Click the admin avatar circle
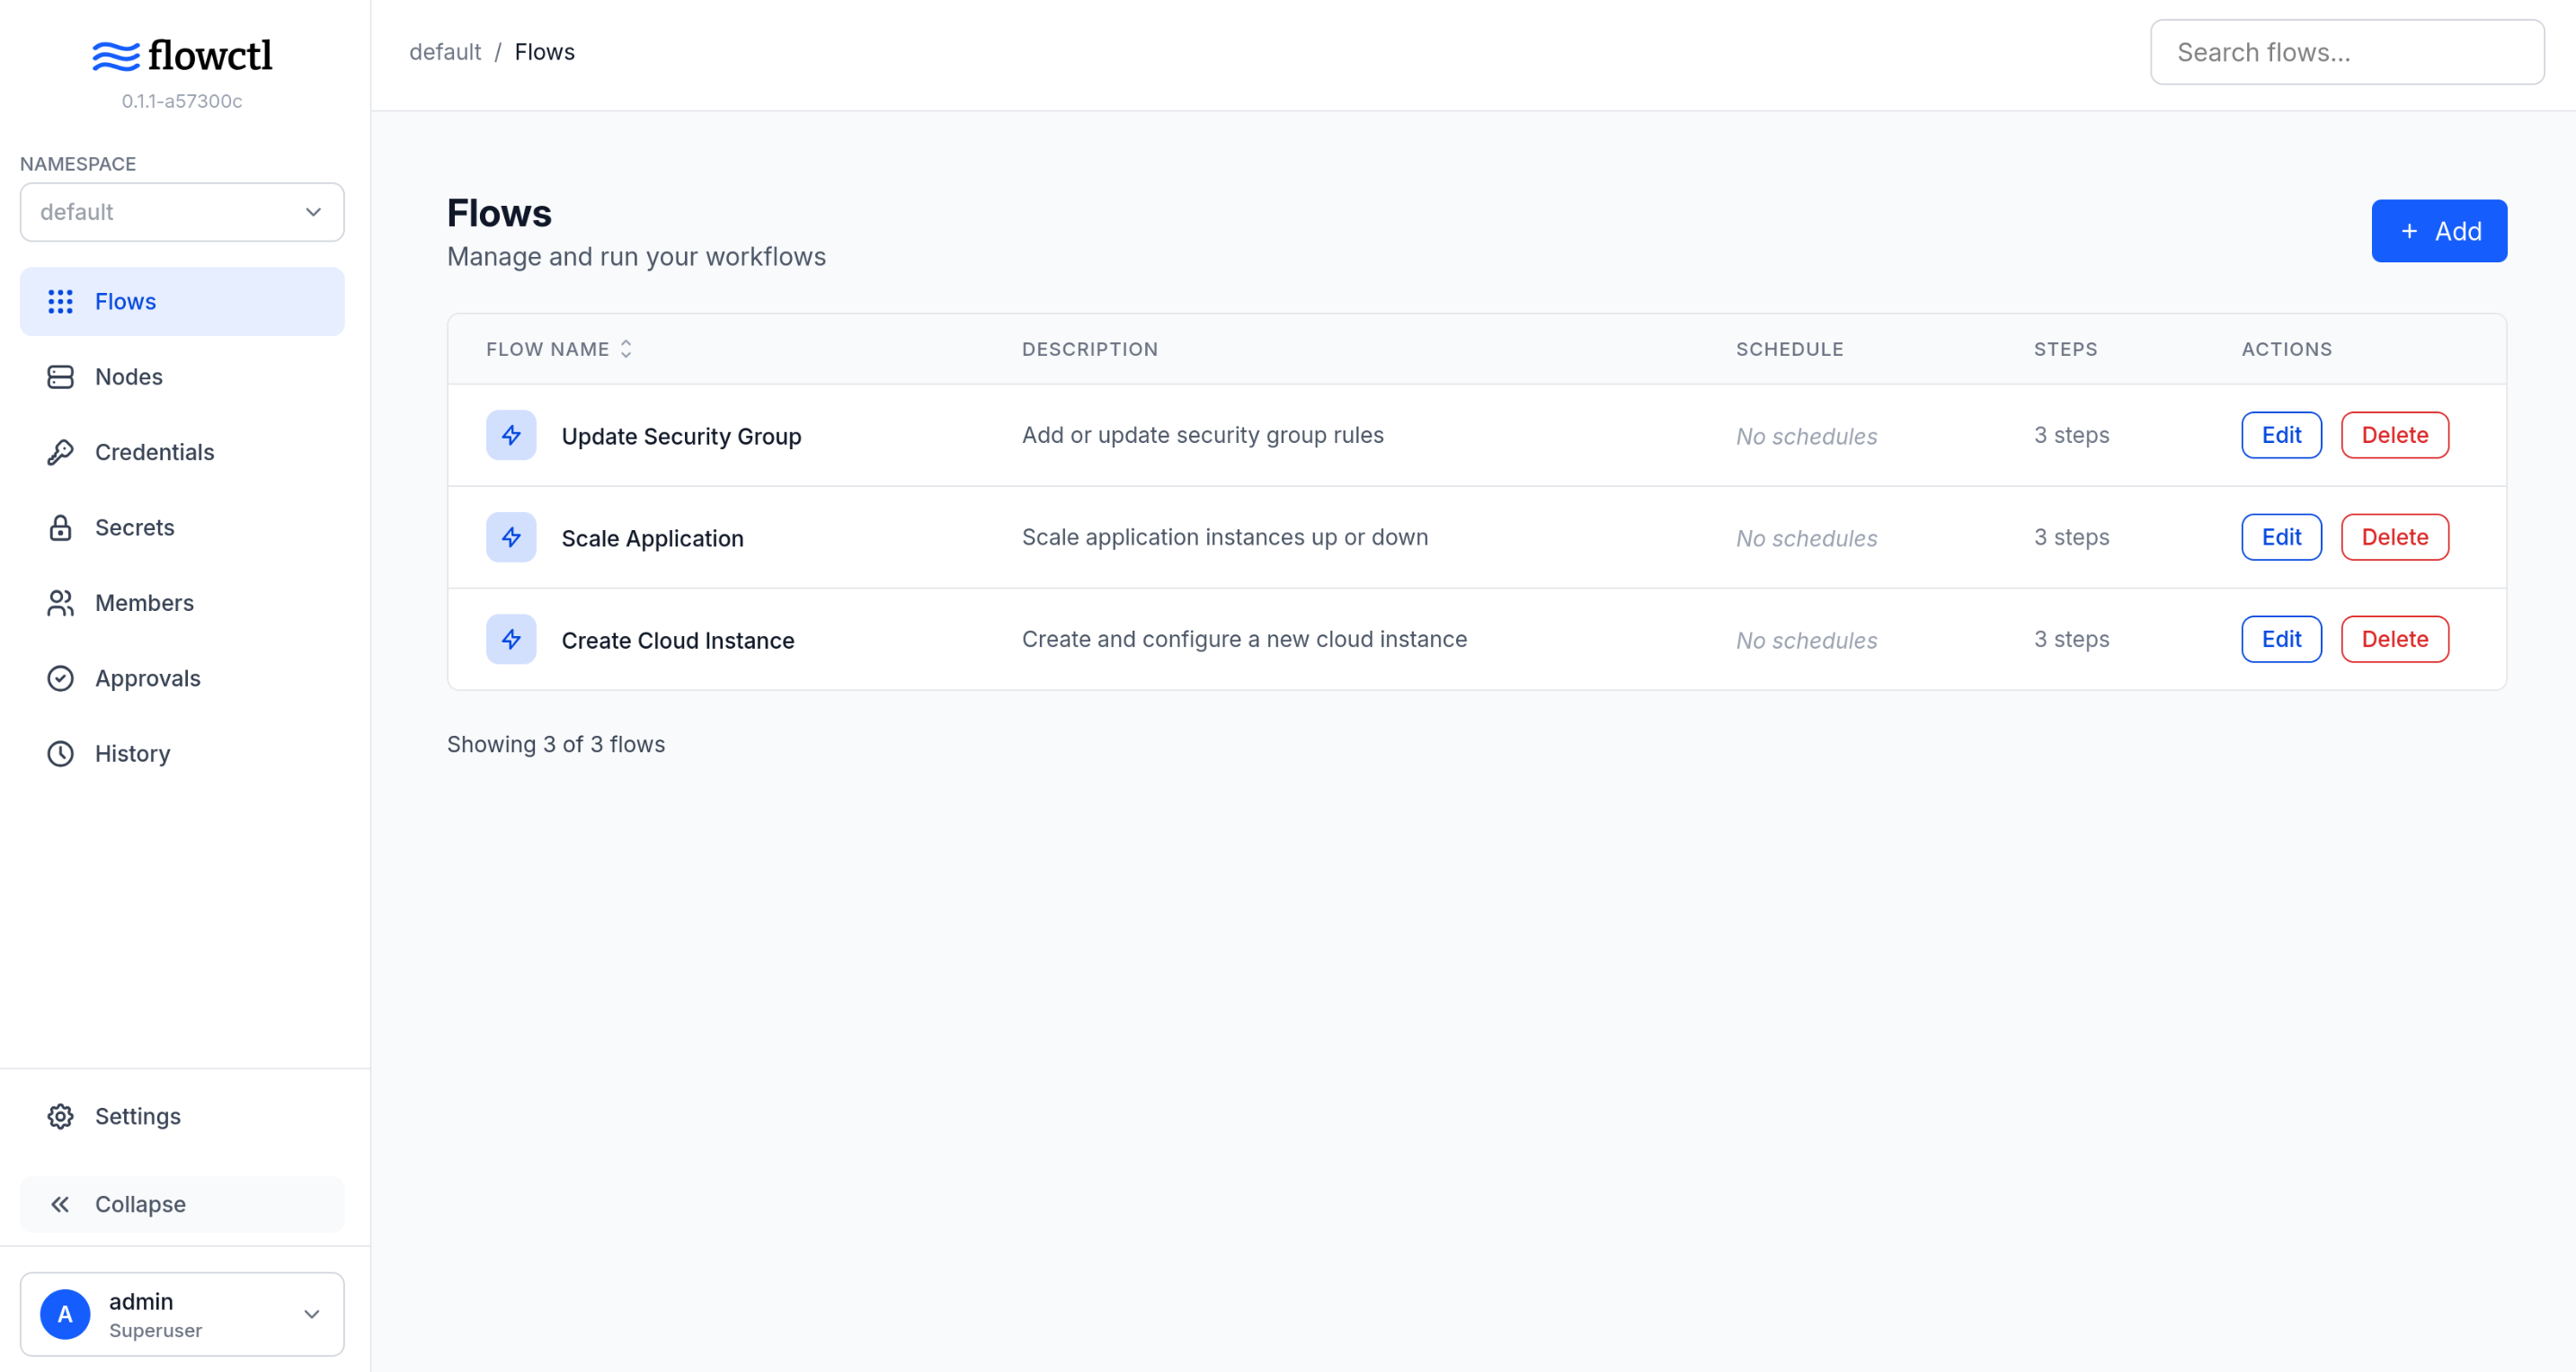Image resolution: width=2576 pixels, height=1372 pixels. pyautogui.click(x=64, y=1314)
